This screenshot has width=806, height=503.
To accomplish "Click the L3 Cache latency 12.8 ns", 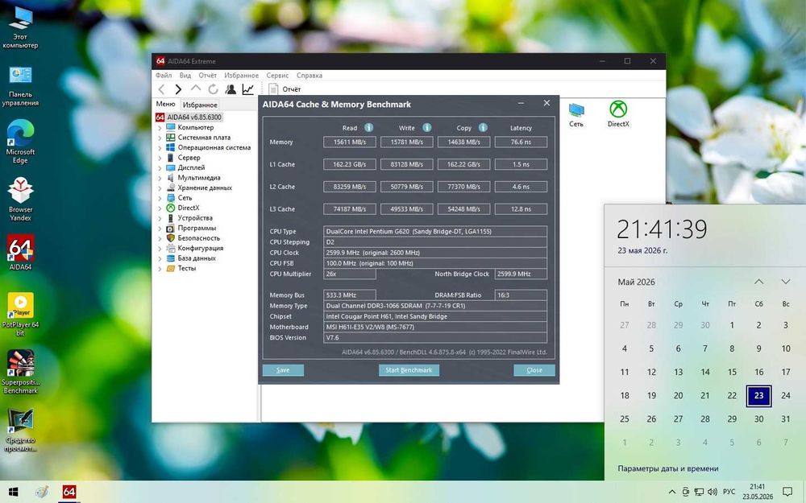I will 521,209.
